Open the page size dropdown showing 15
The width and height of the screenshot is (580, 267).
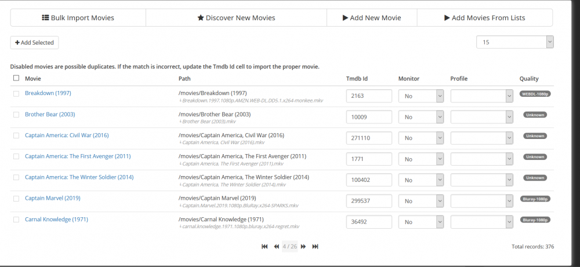tap(515, 42)
